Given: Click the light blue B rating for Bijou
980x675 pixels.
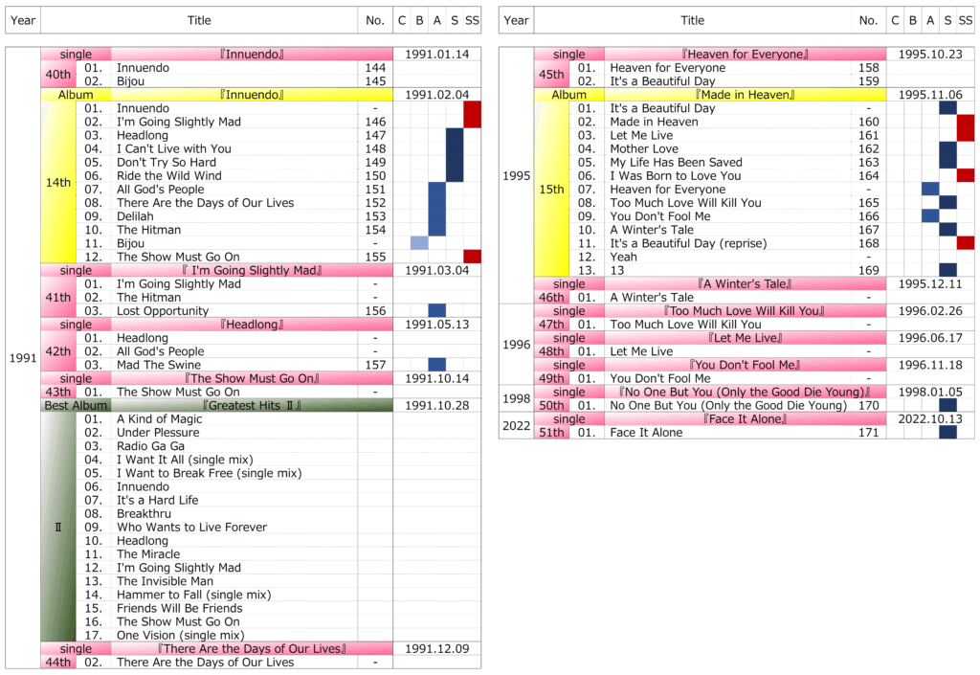Looking at the screenshot, I should point(419,243).
